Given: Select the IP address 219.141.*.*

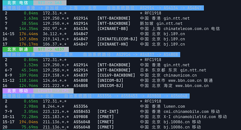Looking at the screenshot, I should (56, 39).
